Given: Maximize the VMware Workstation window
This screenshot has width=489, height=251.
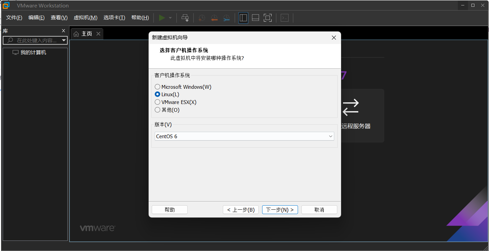Looking at the screenshot, I should pyautogui.click(x=473, y=5).
